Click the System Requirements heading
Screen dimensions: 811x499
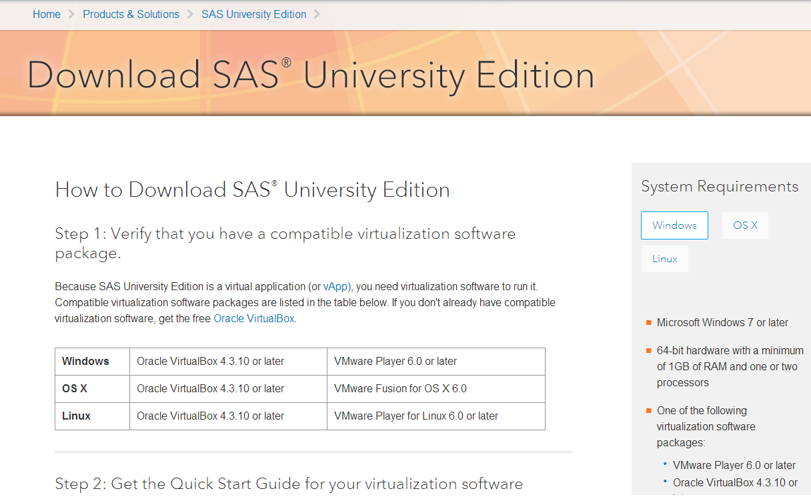tap(720, 187)
